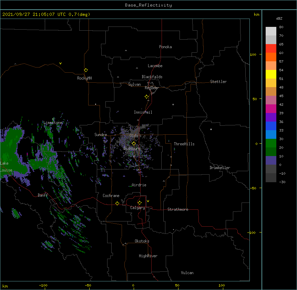Select the yellow diamond marker between Olds and Didsbury
The height and width of the screenshot is (290, 297).
pyautogui.click(x=134, y=144)
